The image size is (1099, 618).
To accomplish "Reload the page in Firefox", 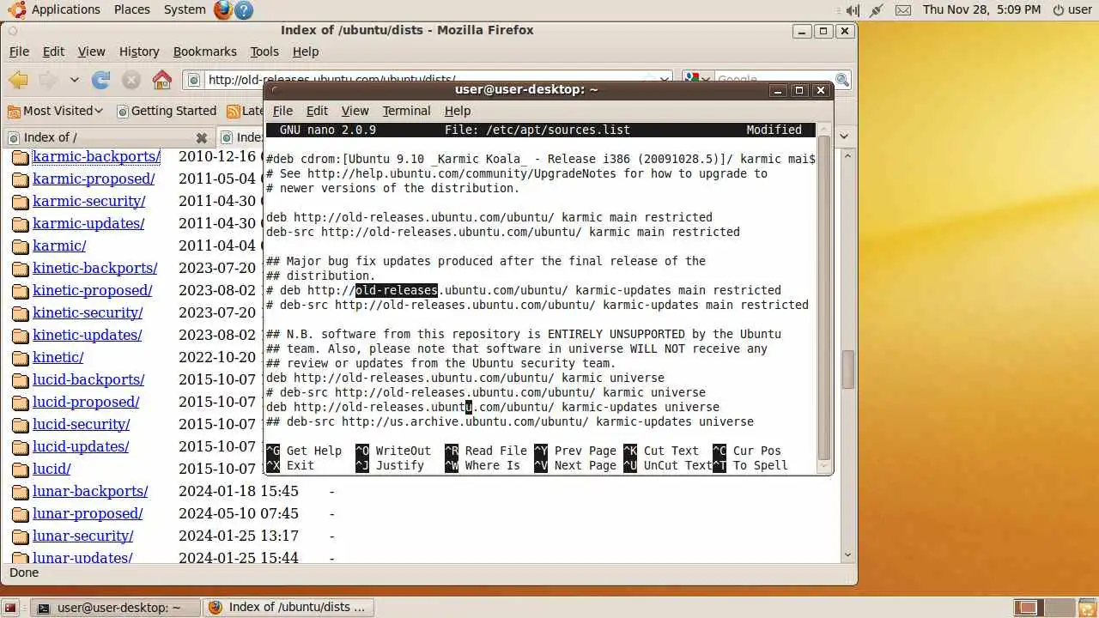I will tap(101, 80).
